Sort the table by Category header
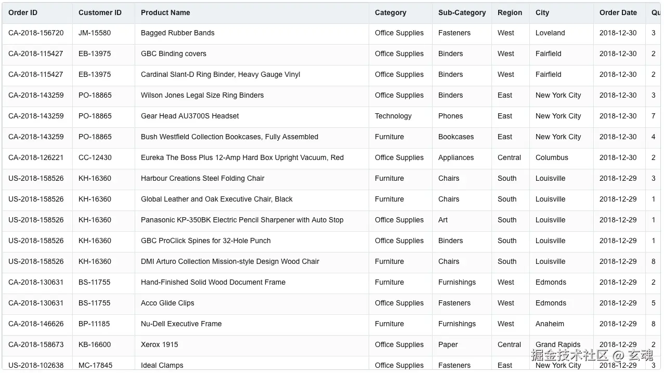This screenshot has width=664, height=373. pyautogui.click(x=390, y=12)
